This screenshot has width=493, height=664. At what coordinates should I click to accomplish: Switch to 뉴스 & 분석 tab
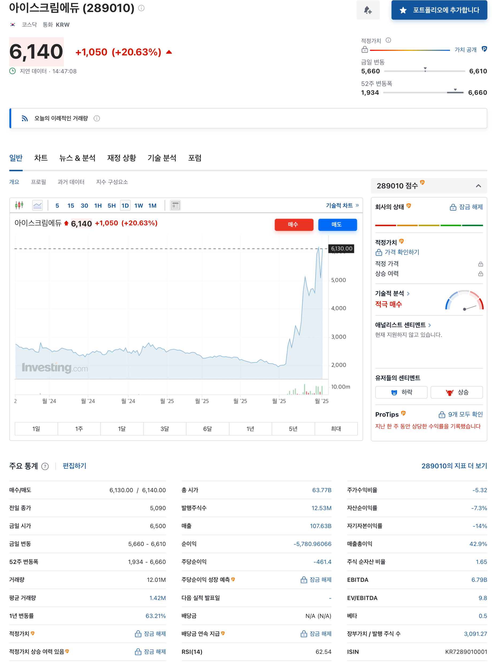pyautogui.click(x=77, y=158)
